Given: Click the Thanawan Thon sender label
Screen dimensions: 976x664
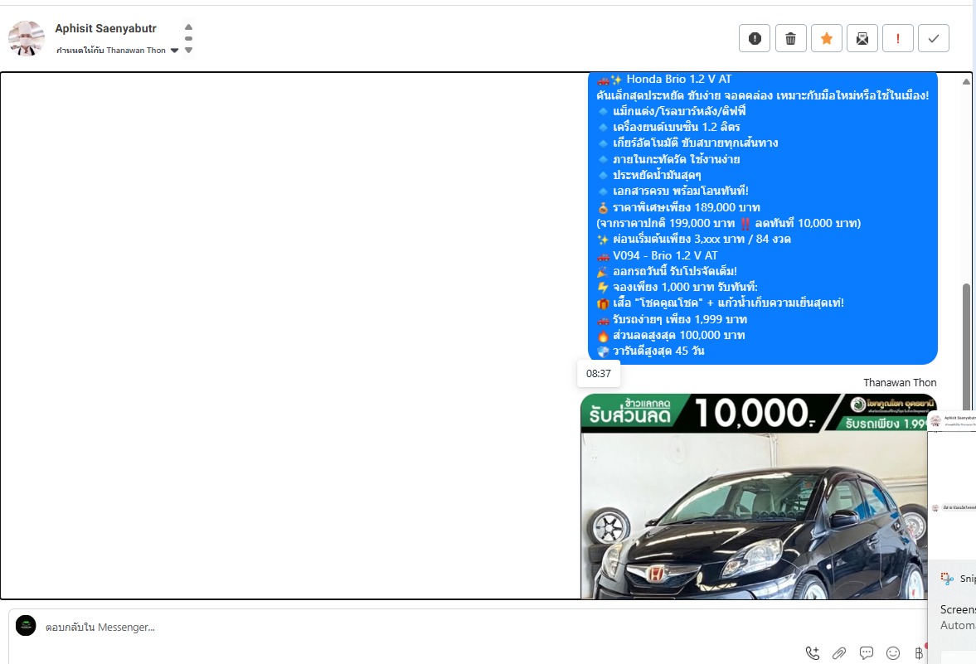Looking at the screenshot, I should point(900,383).
